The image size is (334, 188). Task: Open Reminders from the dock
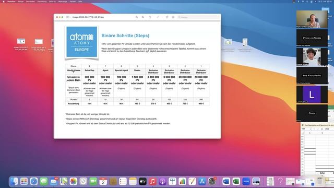pos(123,181)
